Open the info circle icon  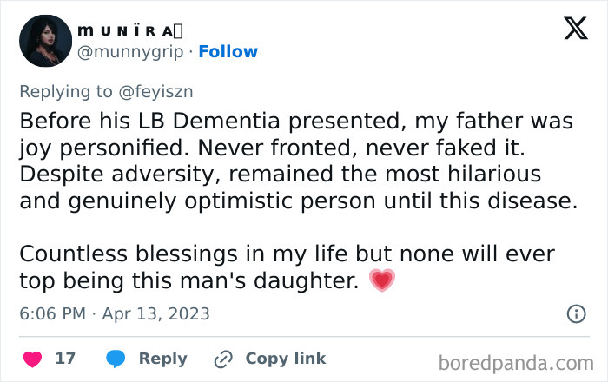click(576, 313)
